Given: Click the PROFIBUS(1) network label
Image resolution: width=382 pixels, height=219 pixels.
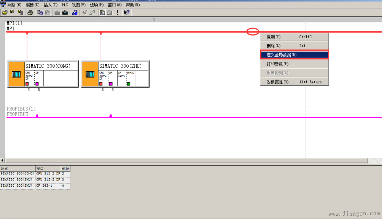Looking at the screenshot, I should click(x=21, y=109).
